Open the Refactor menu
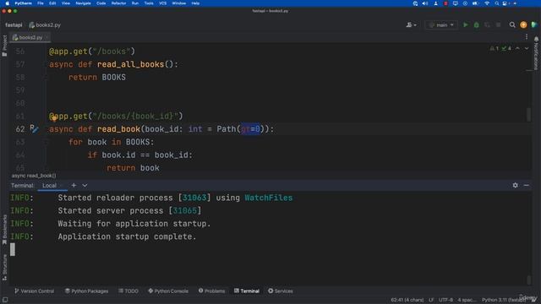 (x=118, y=3)
